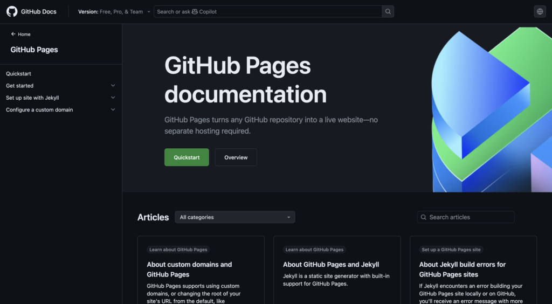This screenshot has width=552, height=304.
Task: Open About Jekyll build errors article
Action: point(462,269)
